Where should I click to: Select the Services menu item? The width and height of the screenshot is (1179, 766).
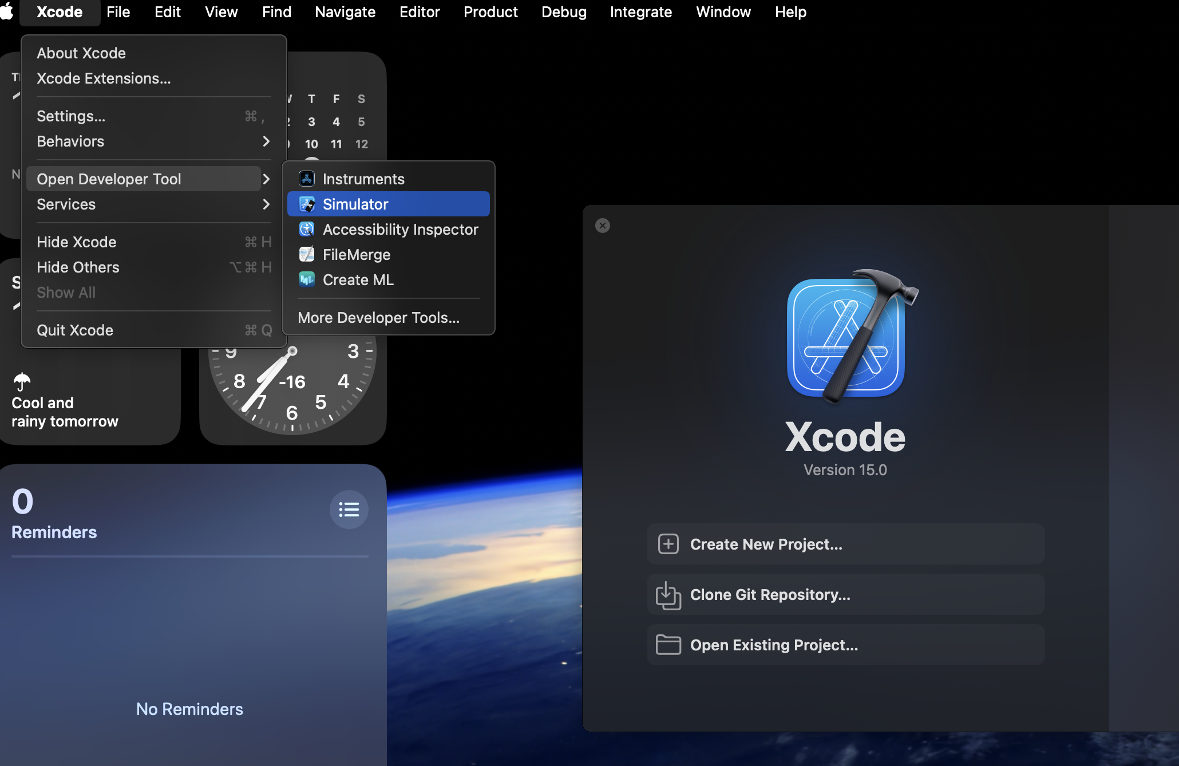coord(153,204)
